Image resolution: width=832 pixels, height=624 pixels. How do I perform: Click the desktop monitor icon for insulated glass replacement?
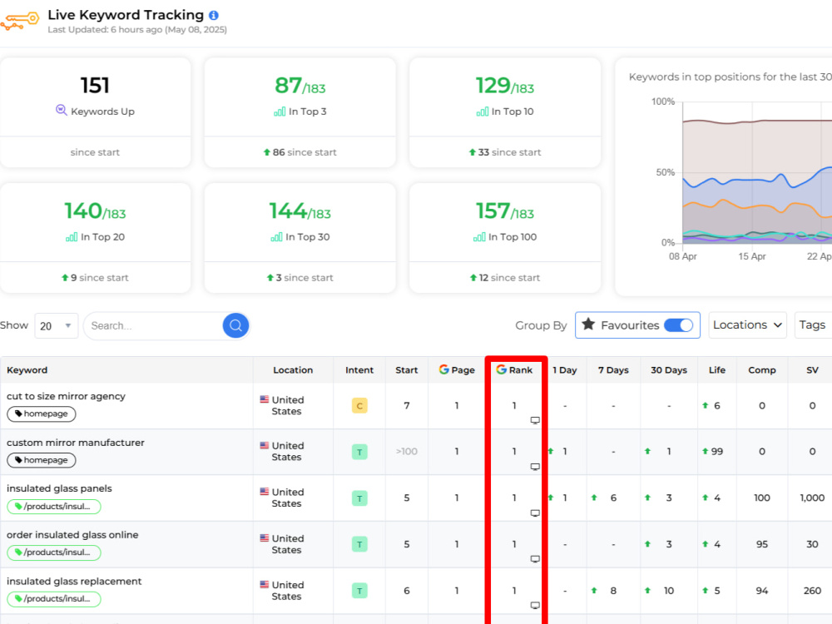pyautogui.click(x=535, y=605)
